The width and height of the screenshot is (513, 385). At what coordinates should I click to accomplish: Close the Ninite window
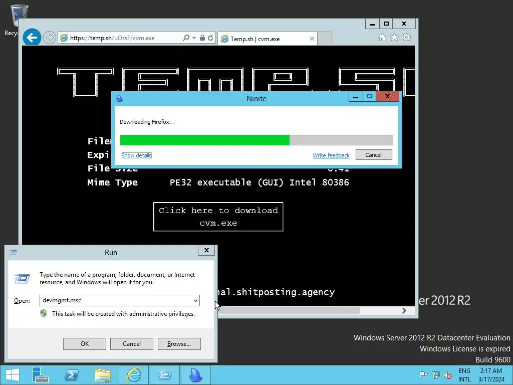387,97
